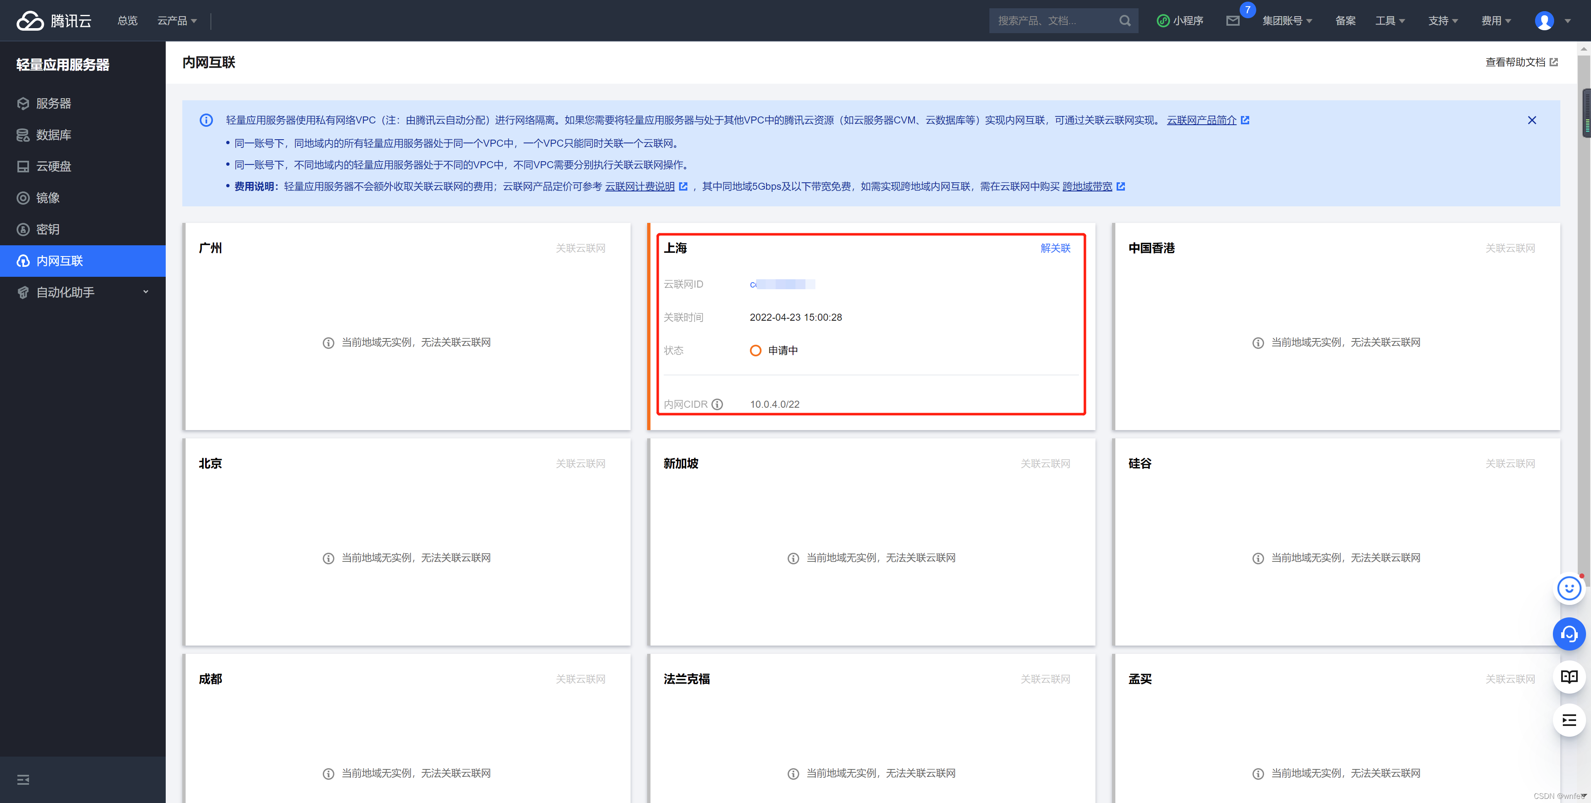Image resolution: width=1591 pixels, height=803 pixels.
Task: Close the blue info banner
Action: 1532,120
